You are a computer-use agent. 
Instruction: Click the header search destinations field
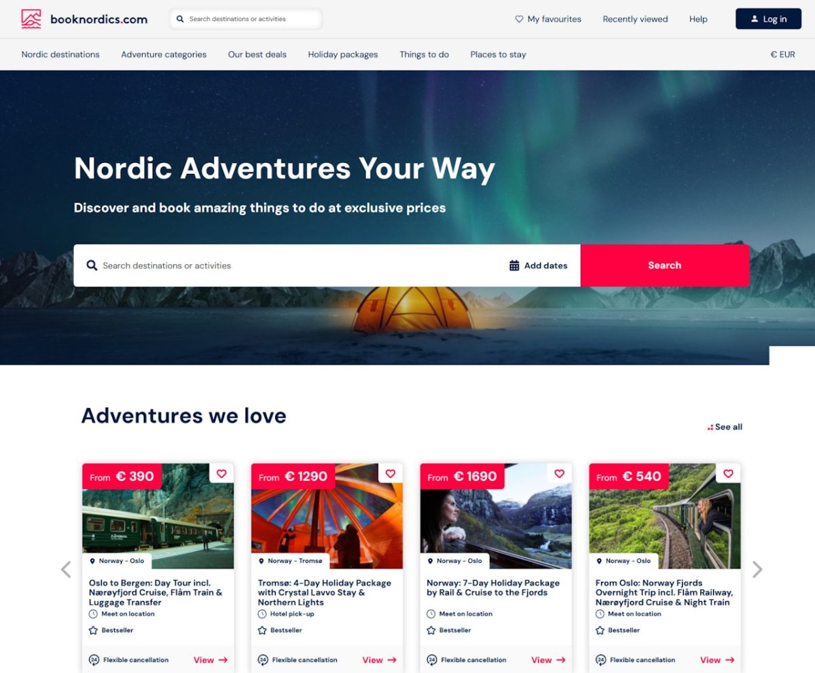pyautogui.click(x=246, y=19)
